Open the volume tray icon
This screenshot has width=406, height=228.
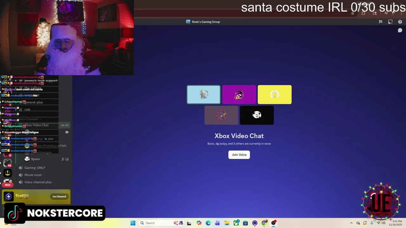pos(383,223)
